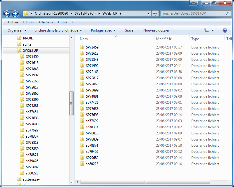The width and height of the screenshot is (234, 187).
Task: Click the change view icon
Action: coord(207,30)
